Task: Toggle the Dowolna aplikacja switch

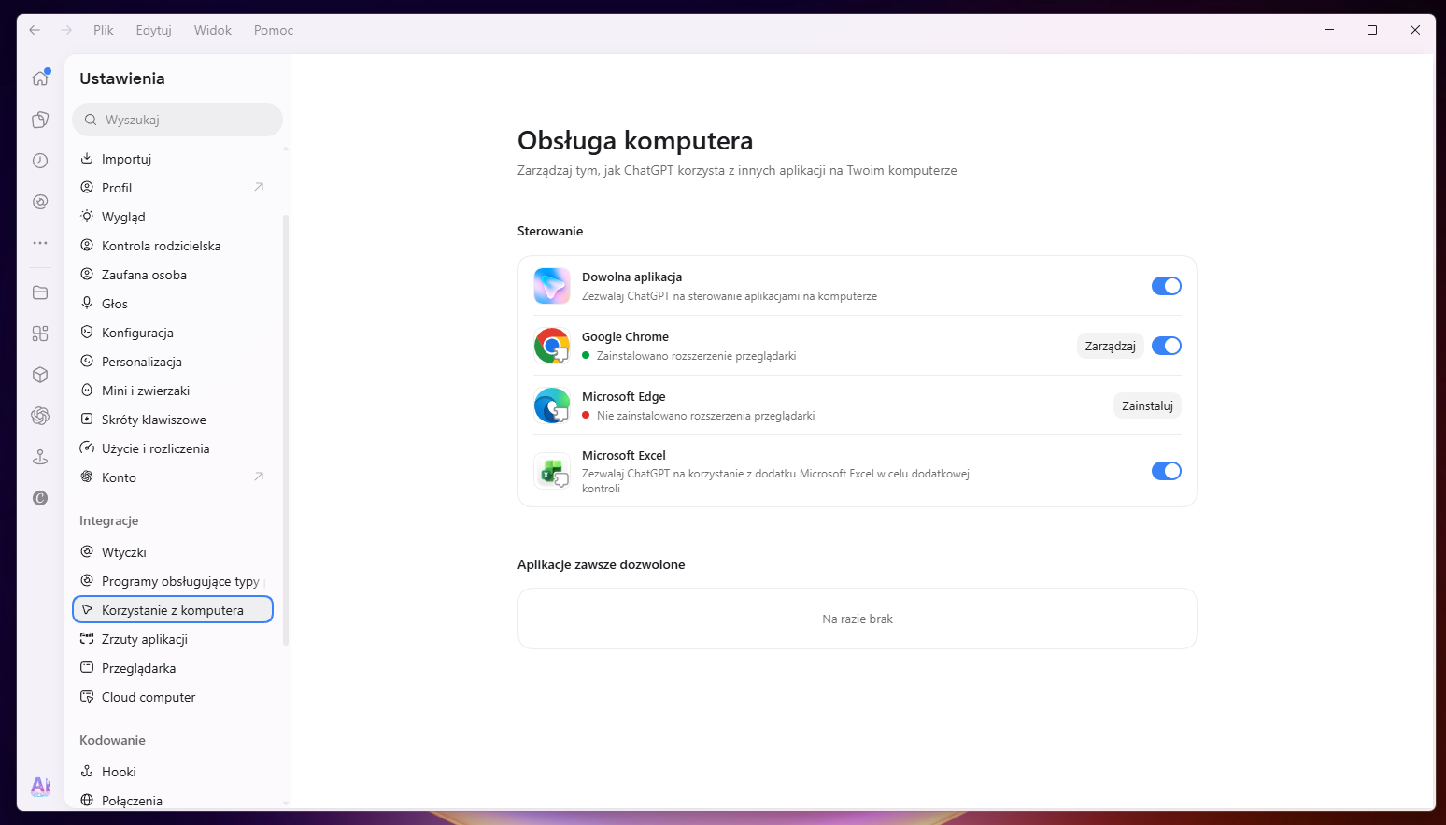Action: click(1167, 286)
